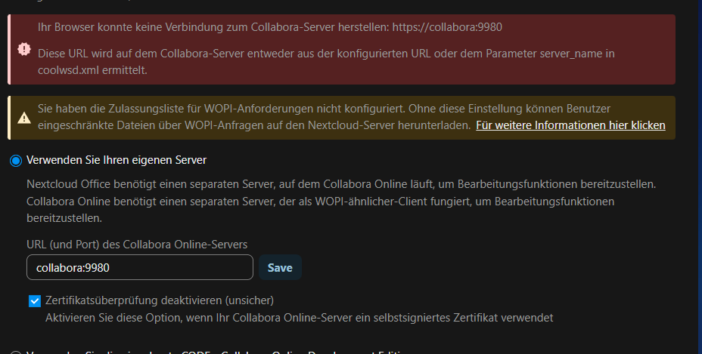
Task: Click the "Verwenden Sie Ihren eigenen Server" label
Action: coord(116,160)
